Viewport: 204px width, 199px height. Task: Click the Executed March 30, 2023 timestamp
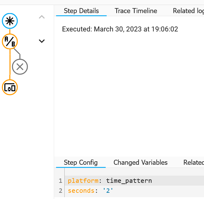pyautogui.click(x=120, y=29)
